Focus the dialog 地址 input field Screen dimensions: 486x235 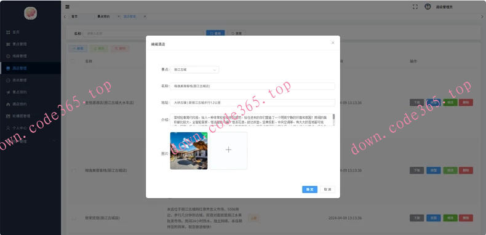[x=252, y=103]
